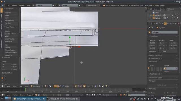Open XYZ Euler rotation mode dropdown
Screen dimensions: 181x101
coord(168,52)
